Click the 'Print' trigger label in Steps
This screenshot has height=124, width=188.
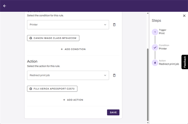click(162, 33)
